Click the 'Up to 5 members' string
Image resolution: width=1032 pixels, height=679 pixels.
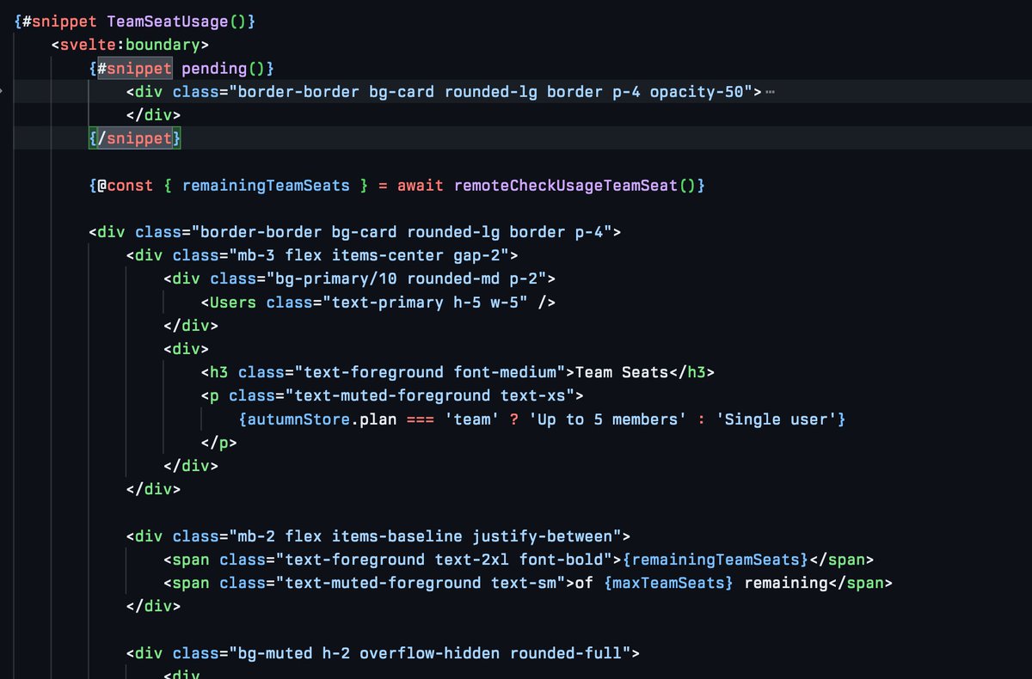click(x=608, y=419)
